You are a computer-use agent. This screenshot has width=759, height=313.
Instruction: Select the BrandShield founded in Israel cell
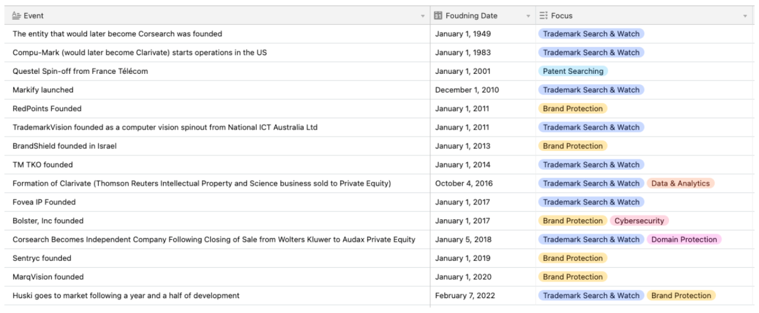tap(65, 146)
